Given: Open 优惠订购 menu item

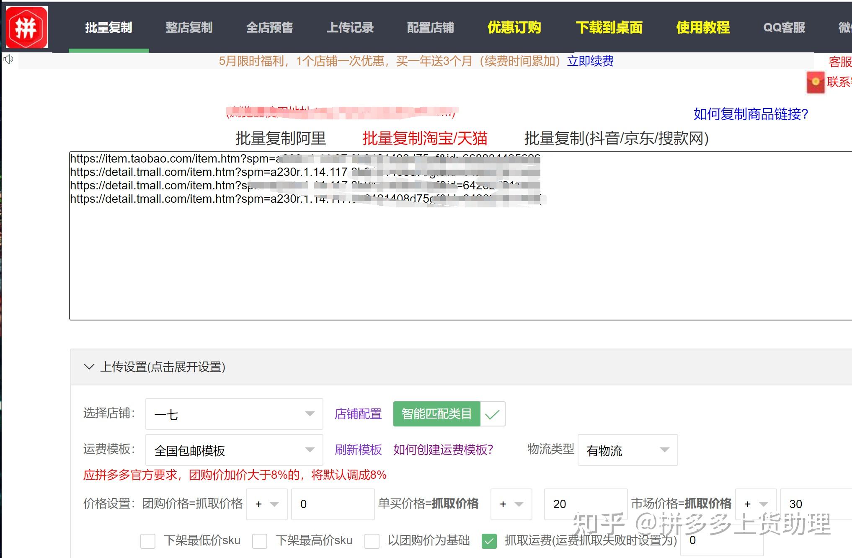Looking at the screenshot, I should pyautogui.click(x=514, y=28).
